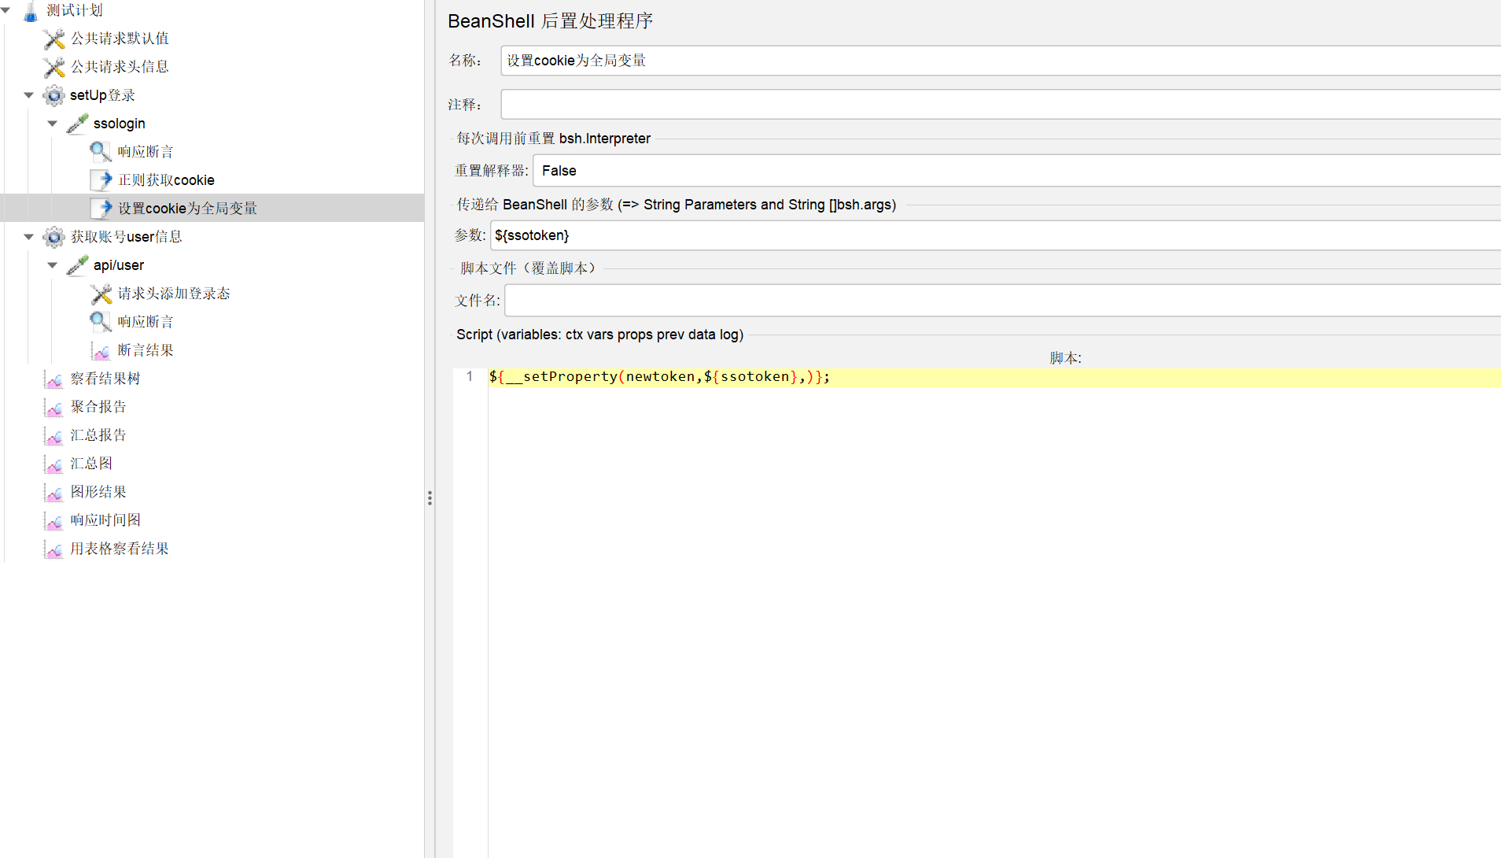Select the 断言结果 tree node

tap(146, 350)
